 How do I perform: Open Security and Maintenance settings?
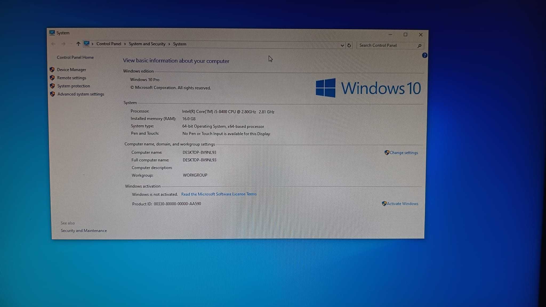pyautogui.click(x=84, y=230)
